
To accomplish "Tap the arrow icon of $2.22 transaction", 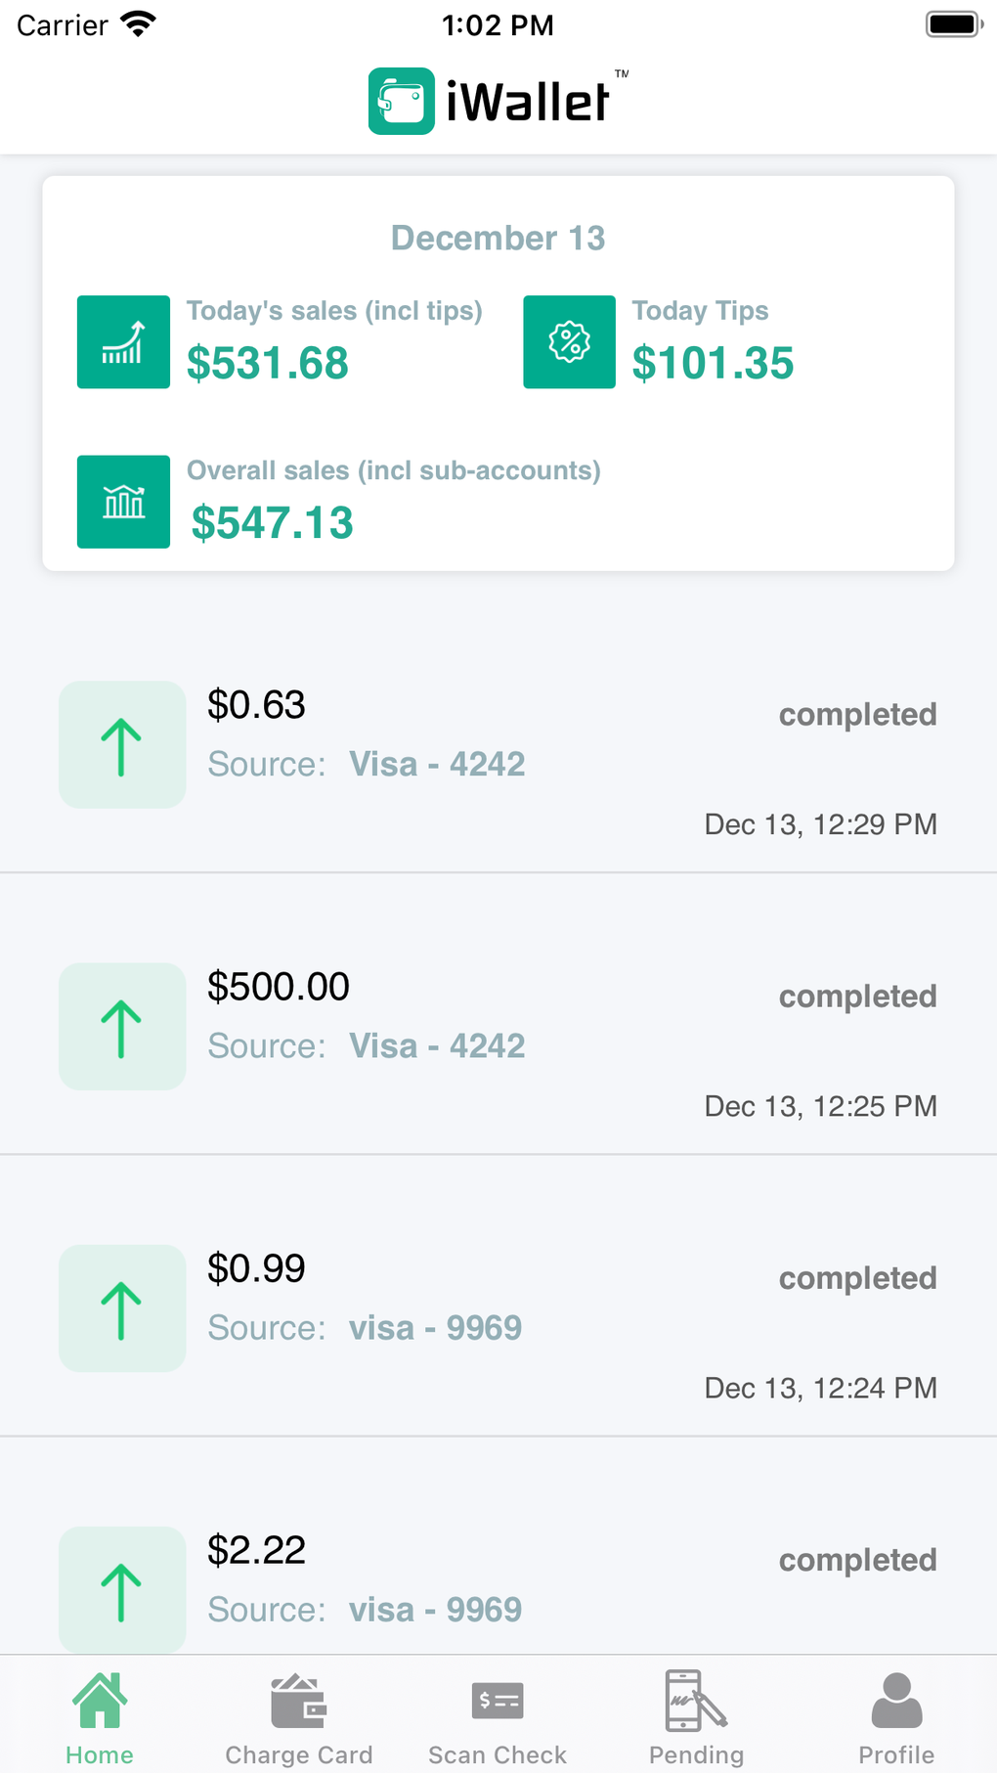I will click(122, 1589).
